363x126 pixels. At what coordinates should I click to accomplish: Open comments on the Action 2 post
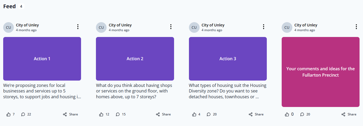click(x=118, y=114)
